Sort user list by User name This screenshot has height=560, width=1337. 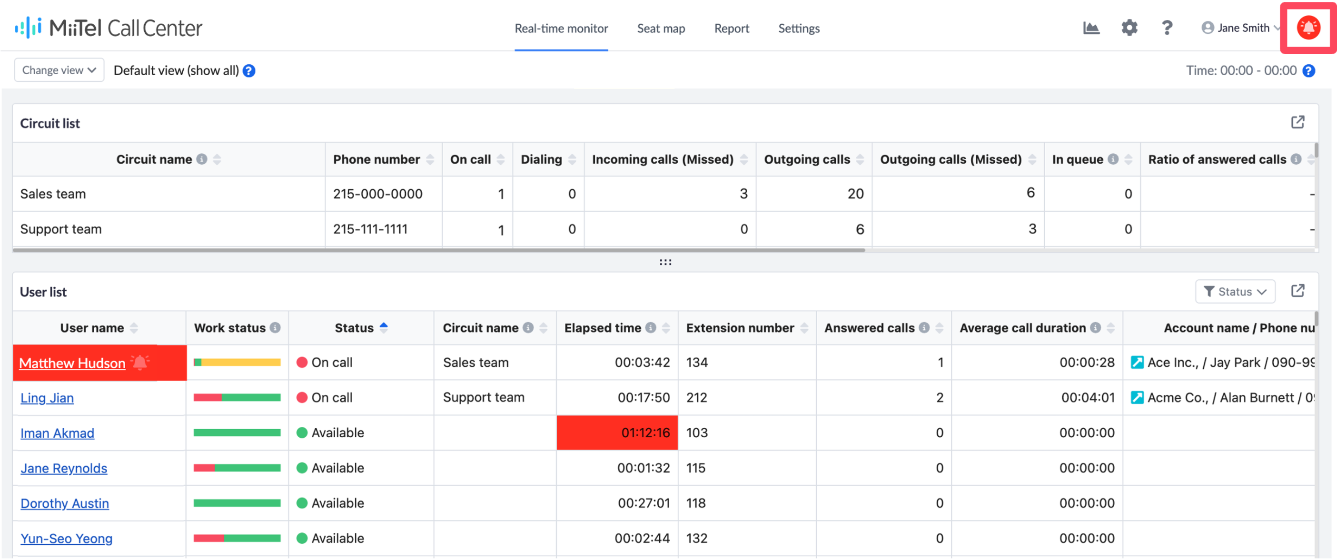tap(134, 328)
